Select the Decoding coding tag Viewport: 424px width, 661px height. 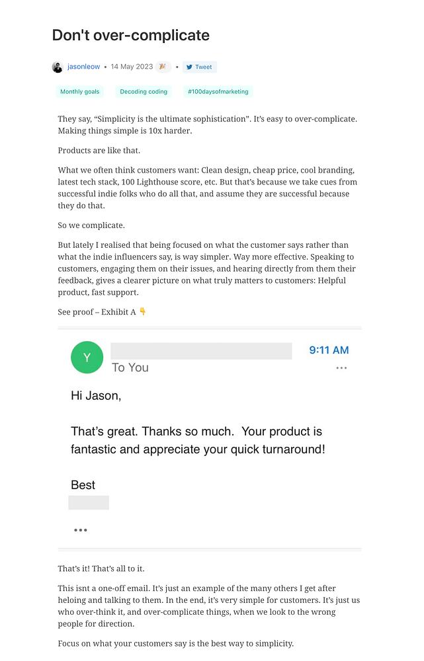coord(144,92)
